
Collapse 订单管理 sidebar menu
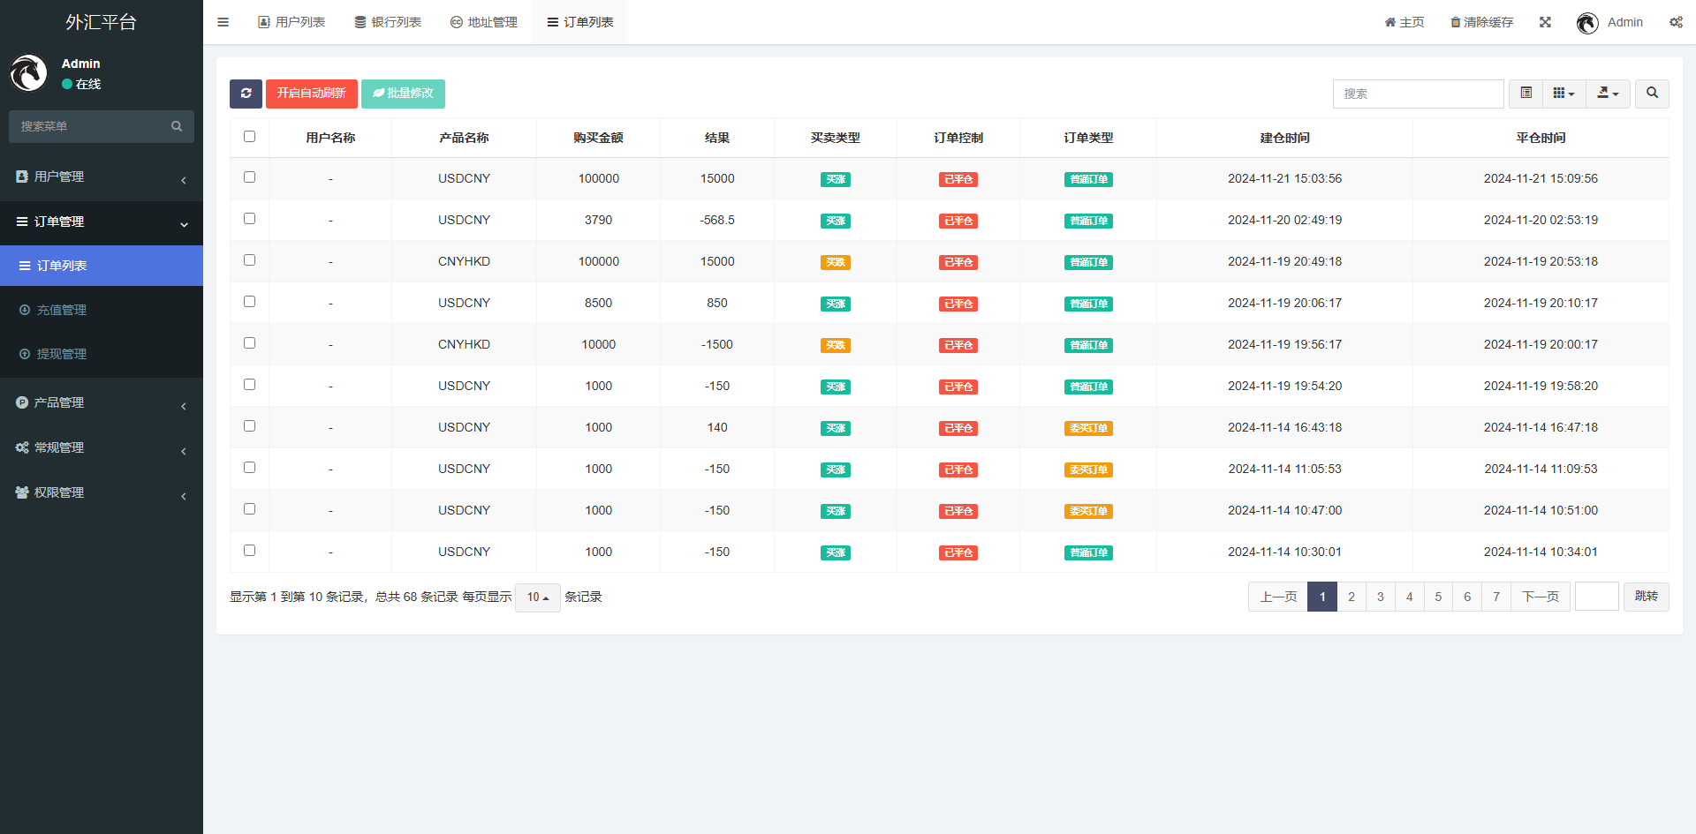[x=102, y=222]
